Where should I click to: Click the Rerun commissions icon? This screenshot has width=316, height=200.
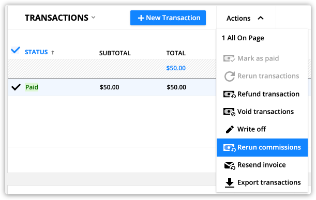pos(229,148)
